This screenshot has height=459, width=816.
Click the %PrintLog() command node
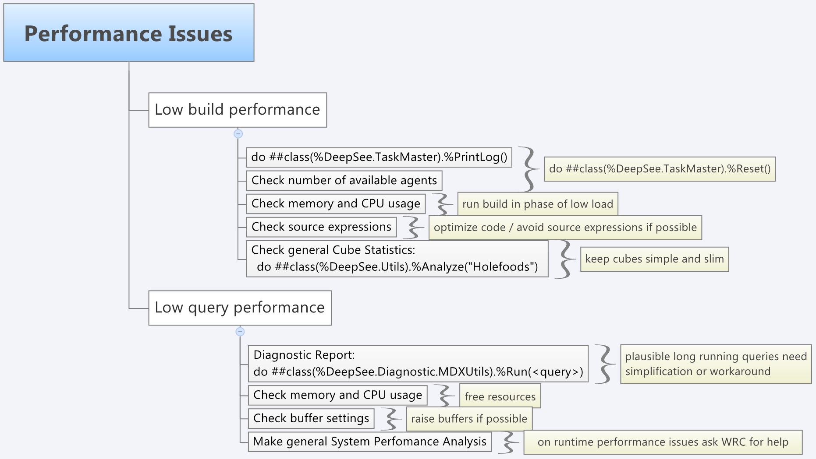tap(379, 158)
